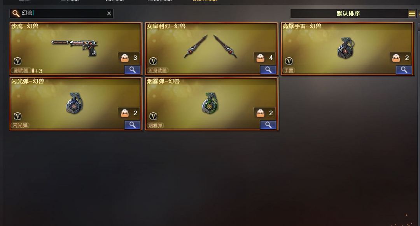
Task: Open the magnifier preview for 女皇利刃-幻兽
Action: point(268,70)
